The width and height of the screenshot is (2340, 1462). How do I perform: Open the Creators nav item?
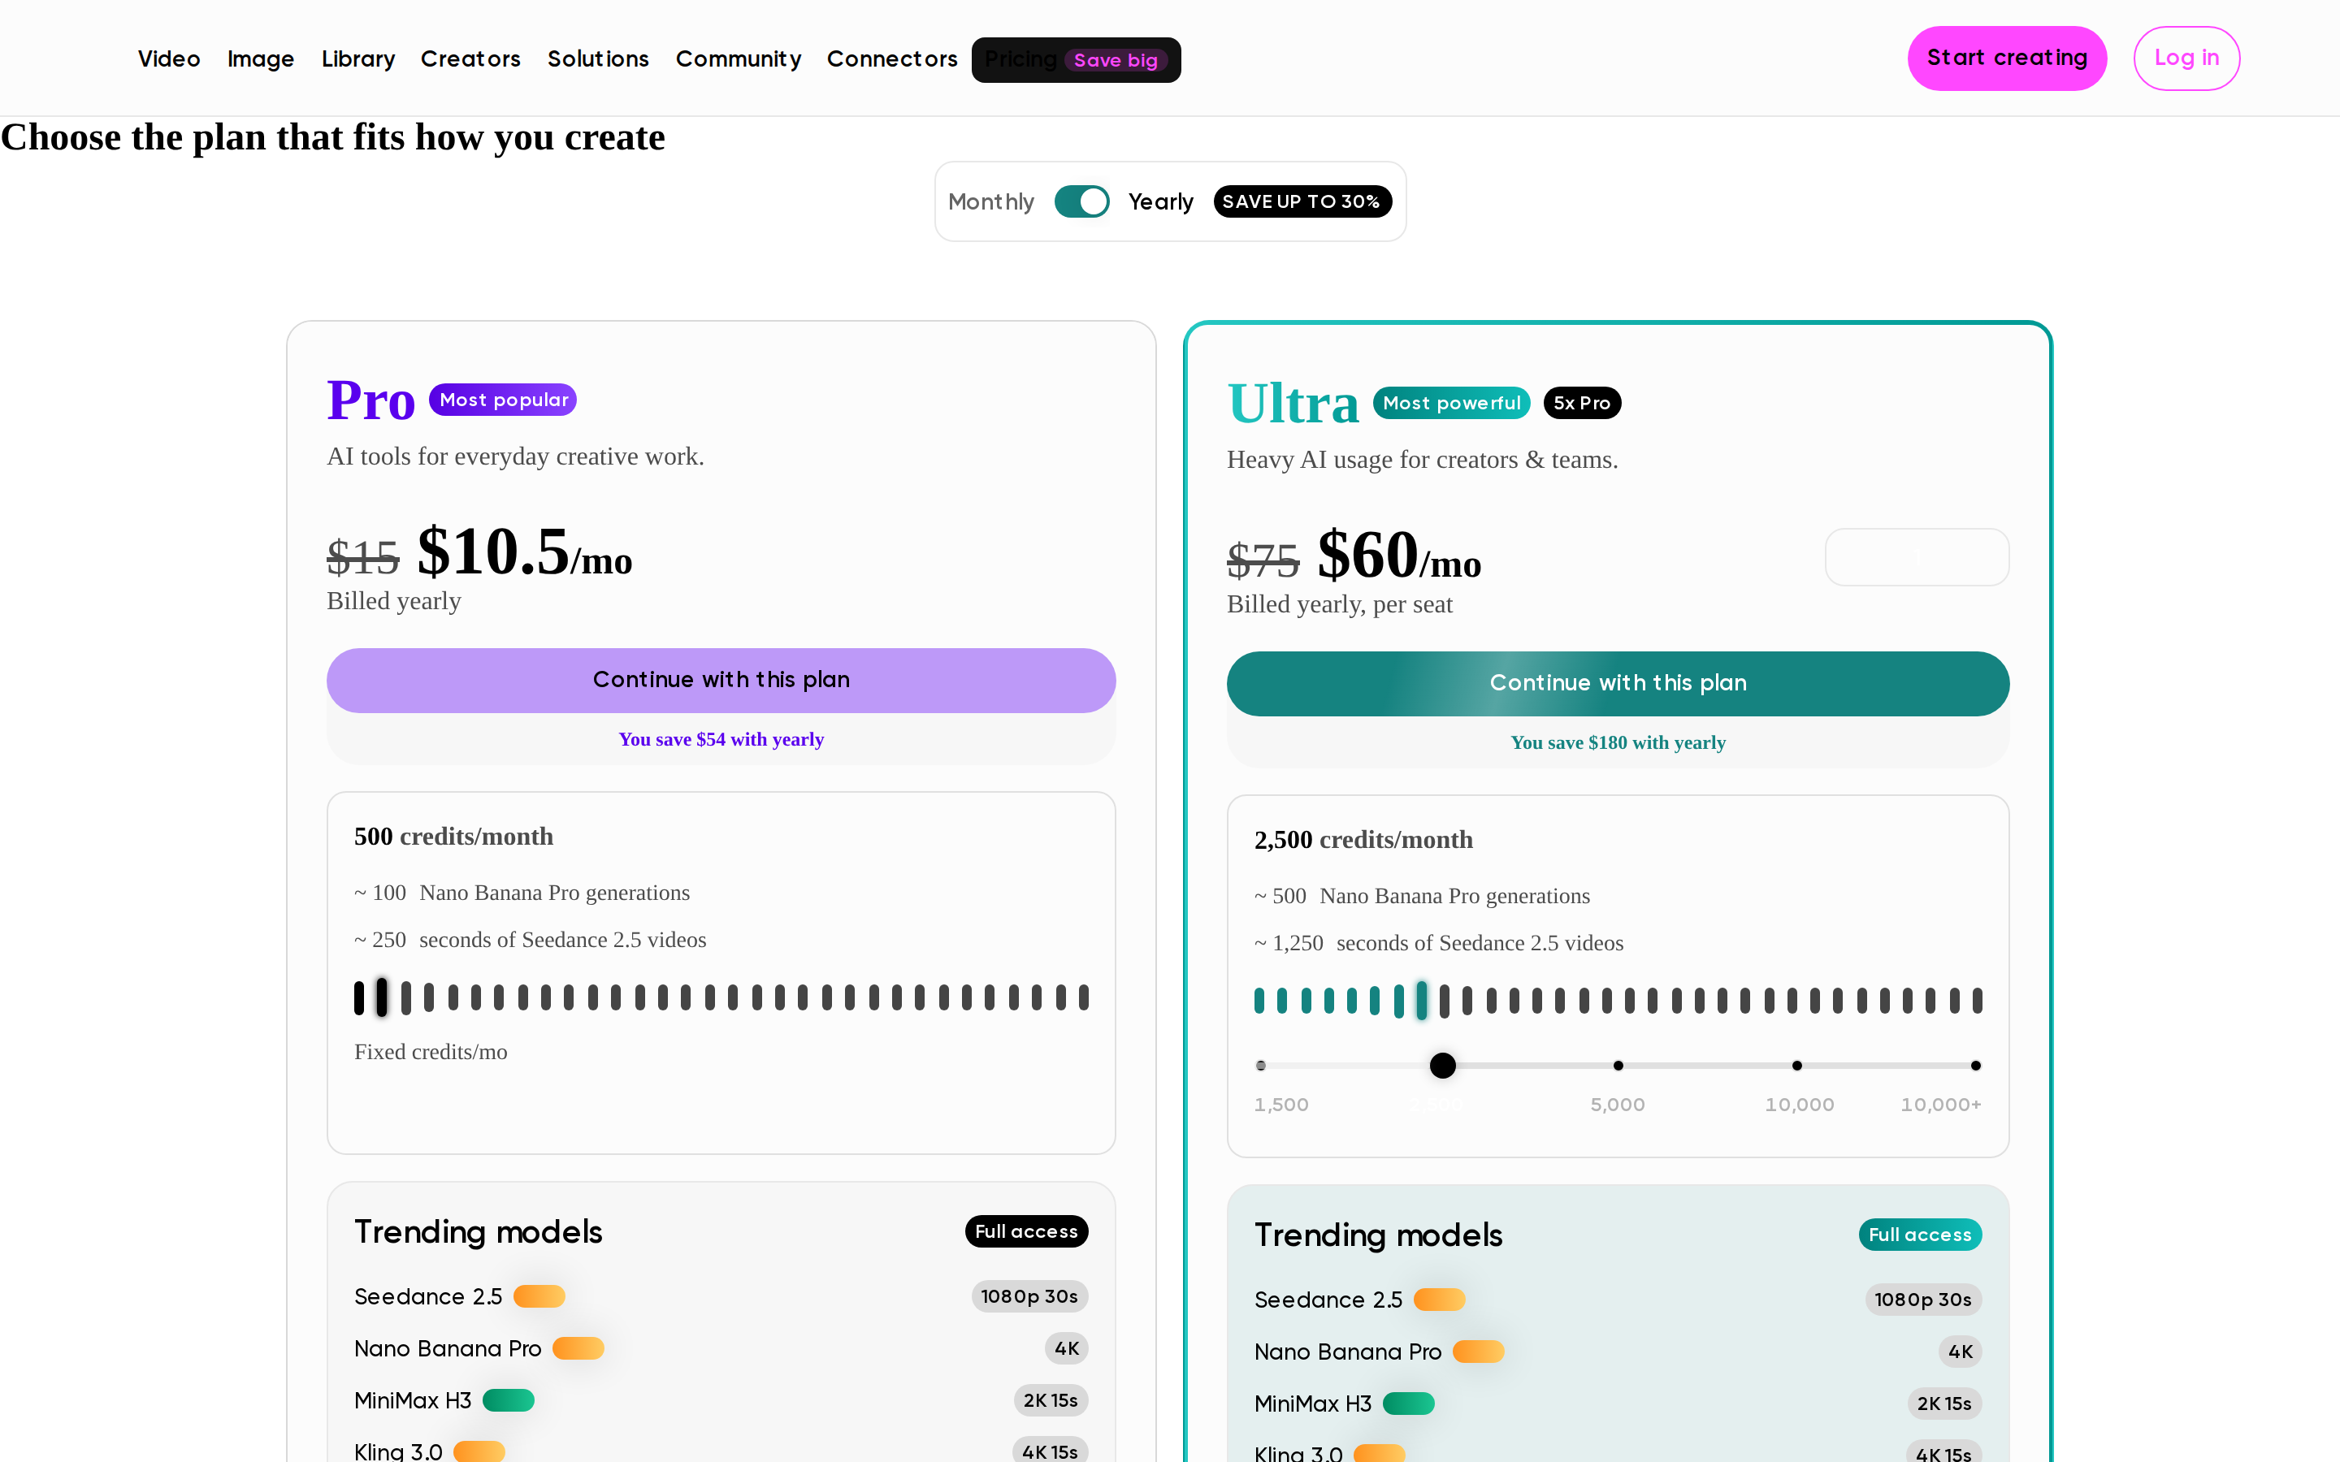click(470, 59)
